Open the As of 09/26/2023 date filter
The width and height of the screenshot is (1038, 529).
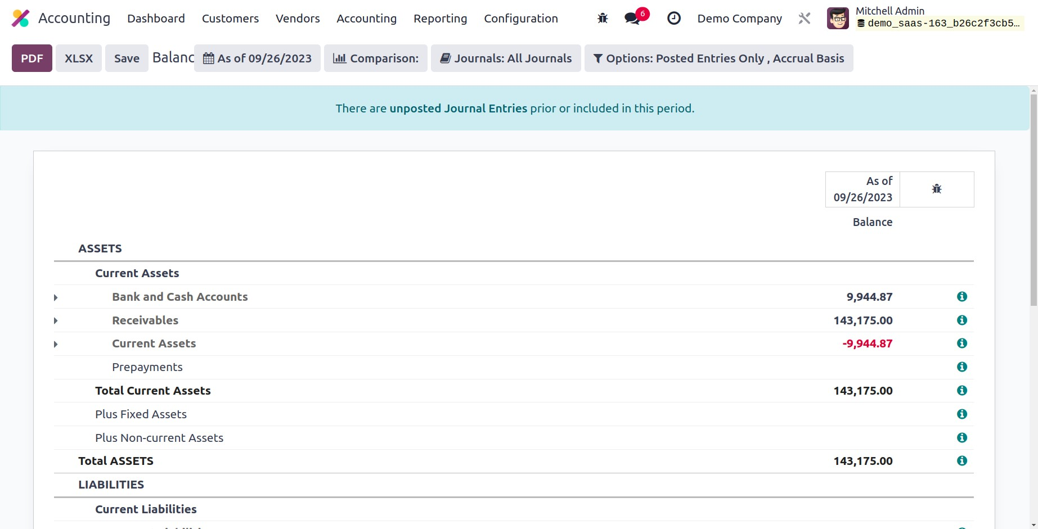click(257, 58)
